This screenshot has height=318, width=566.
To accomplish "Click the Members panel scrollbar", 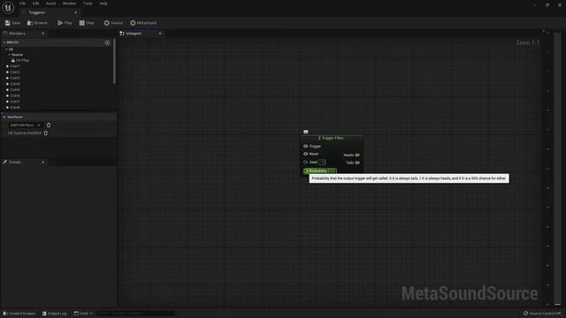I will tap(114, 61).
